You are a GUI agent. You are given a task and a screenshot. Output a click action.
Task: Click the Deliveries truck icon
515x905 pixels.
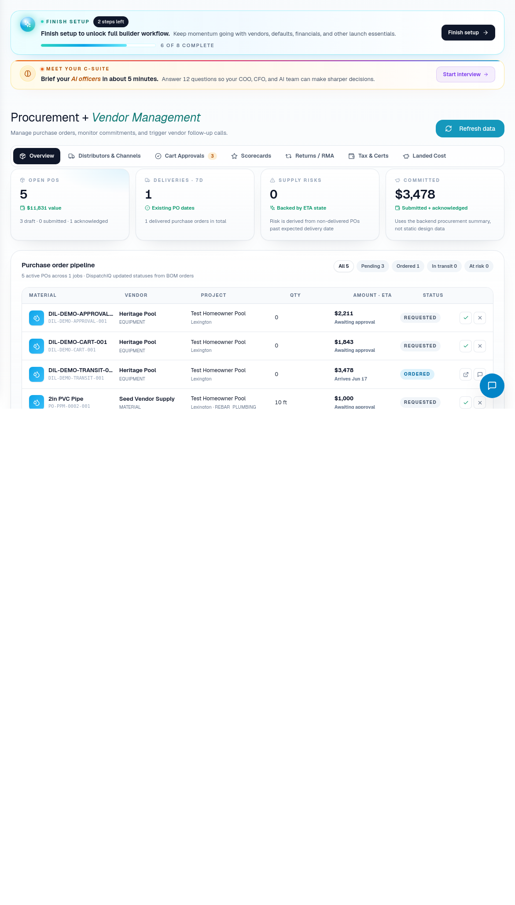147,180
